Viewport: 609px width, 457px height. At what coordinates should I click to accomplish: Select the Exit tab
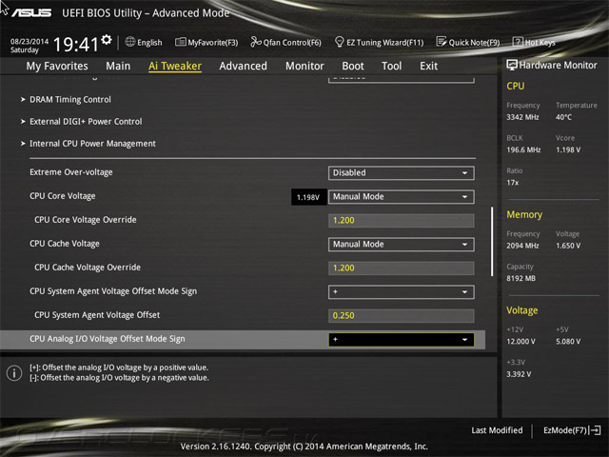click(429, 66)
